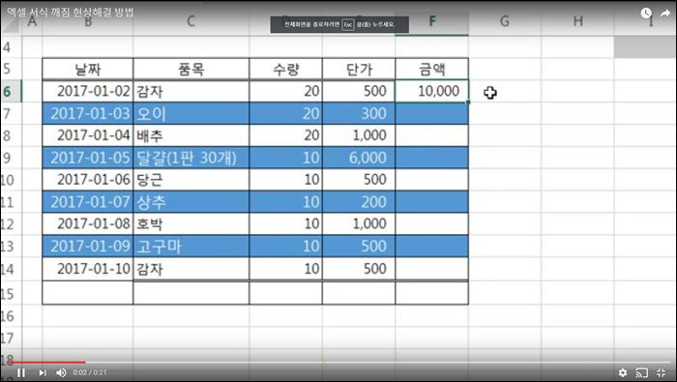Exit fullscreen mode
This screenshot has width=677, height=382.
tap(661, 372)
